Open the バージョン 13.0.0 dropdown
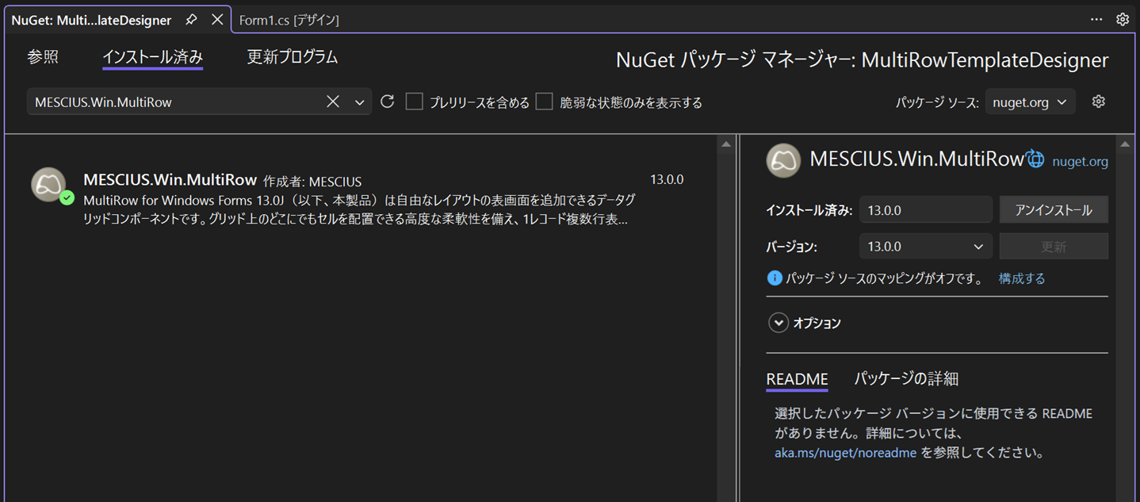 coord(925,247)
